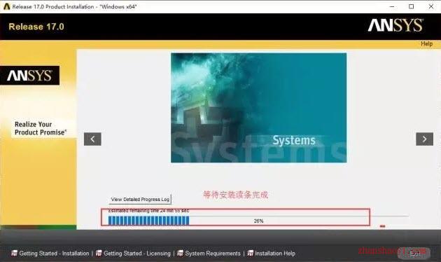441x262 pixels.
Task: Open the Getting Started - Licensing link
Action: click(137, 254)
